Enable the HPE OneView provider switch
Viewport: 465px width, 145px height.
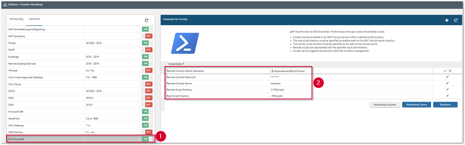click(147, 132)
